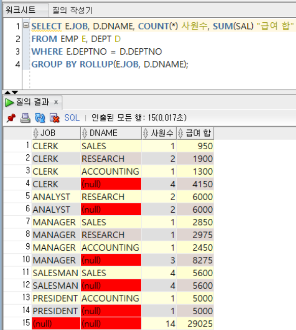The height and width of the screenshot is (330, 296).
Task: Select the 2975 salary sum cell
Action: [x=195, y=235]
